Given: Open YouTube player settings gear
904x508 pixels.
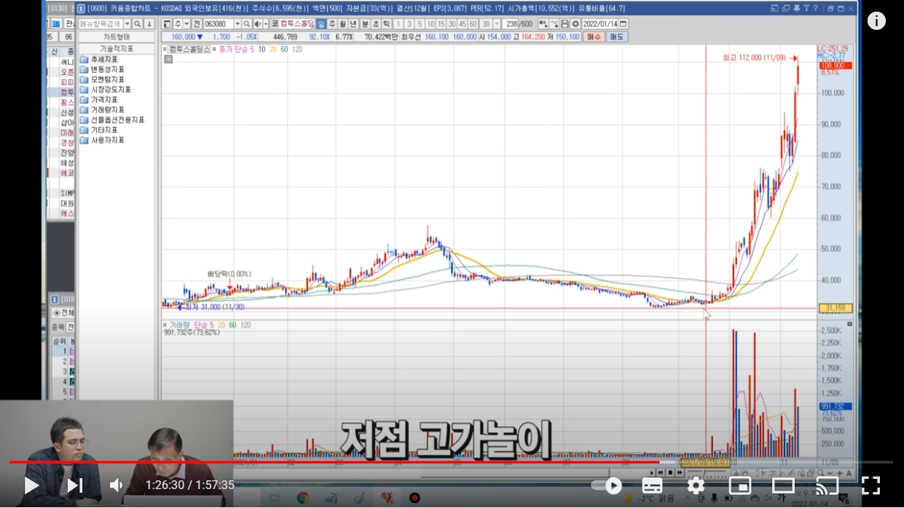Looking at the screenshot, I should 696,485.
